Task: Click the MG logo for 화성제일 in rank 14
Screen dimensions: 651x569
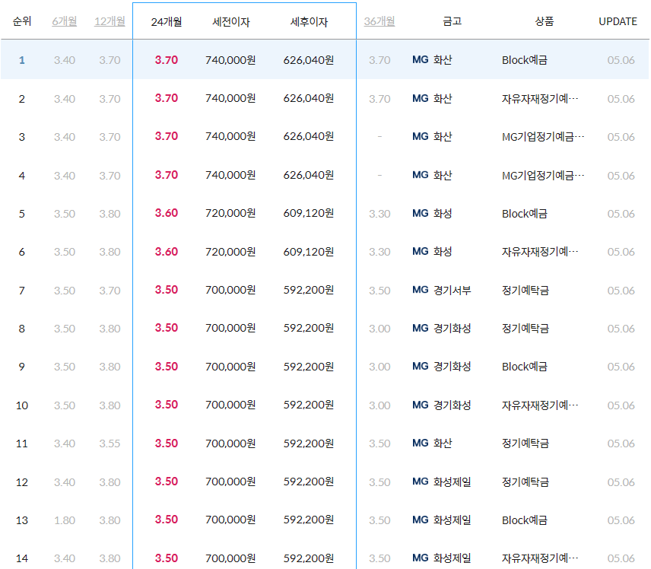Action: point(419,558)
